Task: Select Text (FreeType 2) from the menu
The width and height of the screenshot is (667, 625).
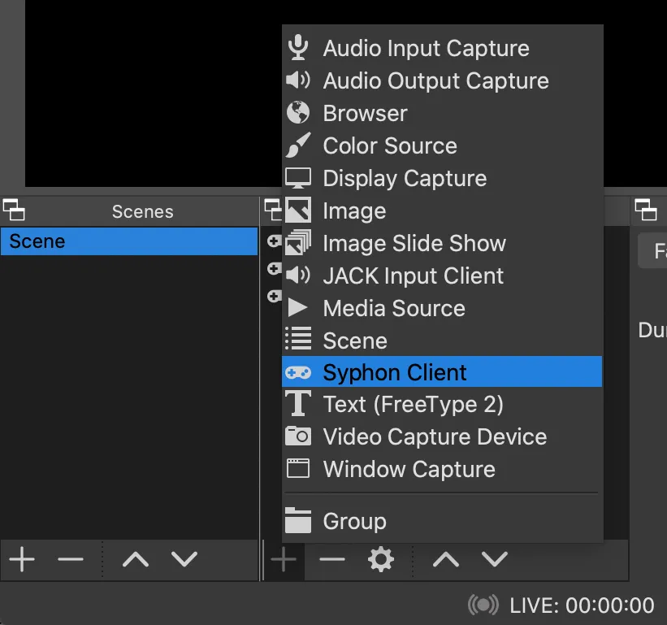Action: click(x=413, y=404)
